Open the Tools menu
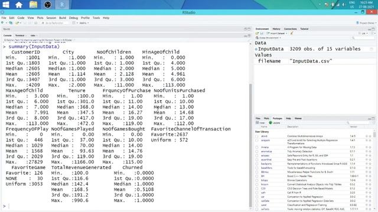Viewport: 378px width, 212px height. 96,18
